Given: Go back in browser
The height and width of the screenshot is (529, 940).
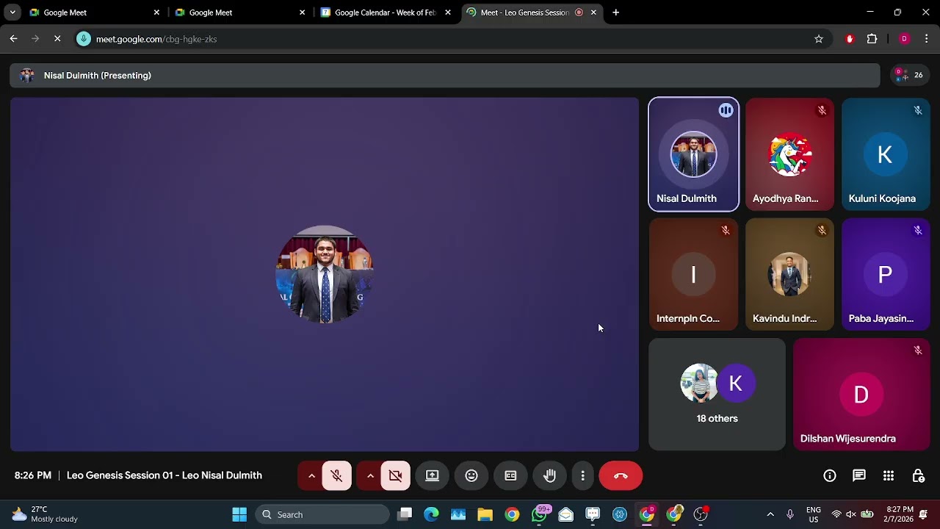Looking at the screenshot, I should click(13, 39).
